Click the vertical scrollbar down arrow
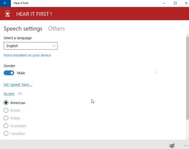 [x=187, y=138]
